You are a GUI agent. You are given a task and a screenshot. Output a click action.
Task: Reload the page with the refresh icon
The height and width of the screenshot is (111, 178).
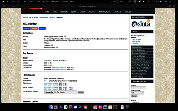coord(17,6)
